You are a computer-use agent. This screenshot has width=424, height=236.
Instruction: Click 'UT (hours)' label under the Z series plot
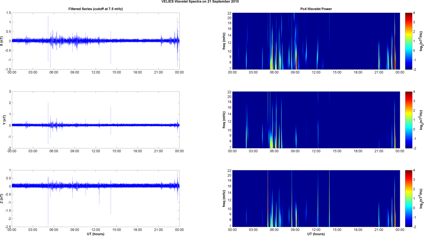[x=95, y=234]
